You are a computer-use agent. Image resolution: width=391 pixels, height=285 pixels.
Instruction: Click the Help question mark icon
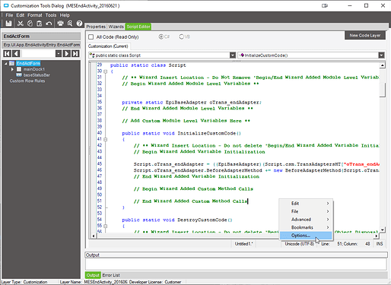pyautogui.click(x=79, y=24)
